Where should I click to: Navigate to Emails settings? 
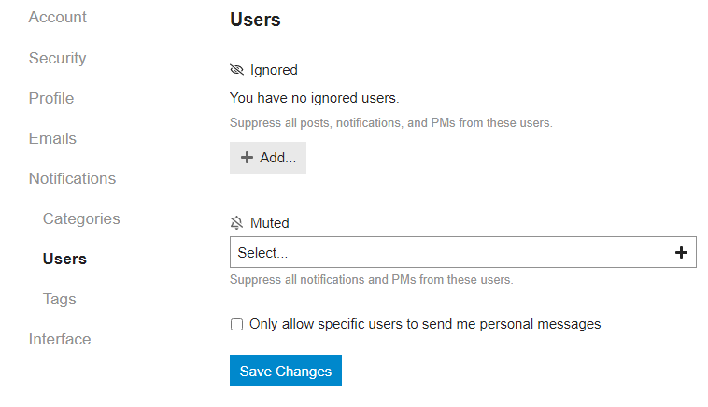click(52, 138)
